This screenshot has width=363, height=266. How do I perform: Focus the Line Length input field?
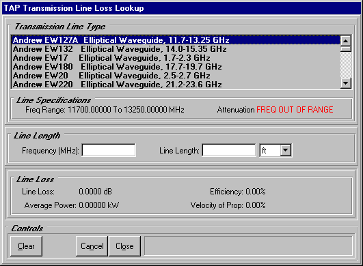(x=229, y=150)
